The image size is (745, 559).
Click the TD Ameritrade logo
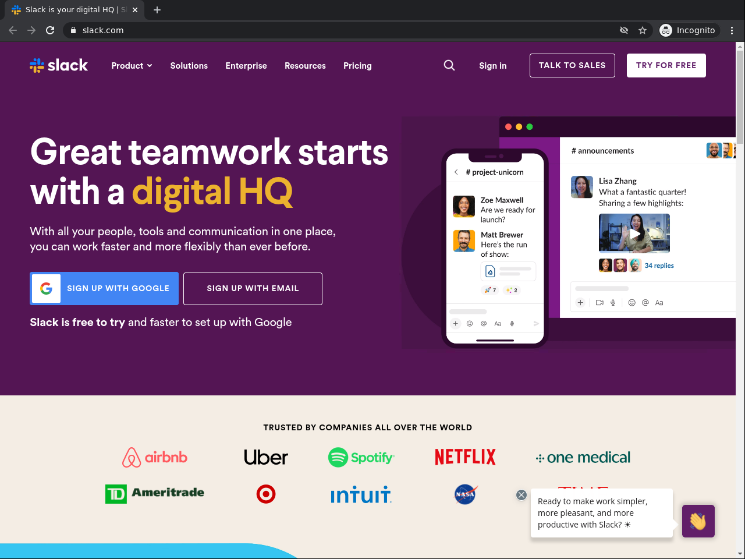coord(155,494)
